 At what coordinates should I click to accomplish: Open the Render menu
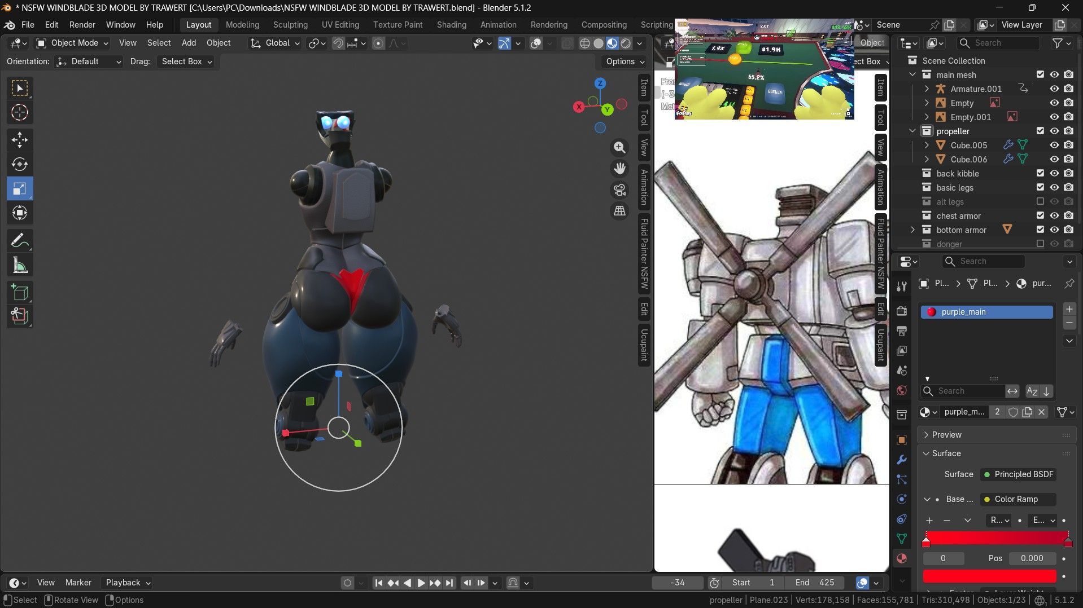[x=82, y=25]
